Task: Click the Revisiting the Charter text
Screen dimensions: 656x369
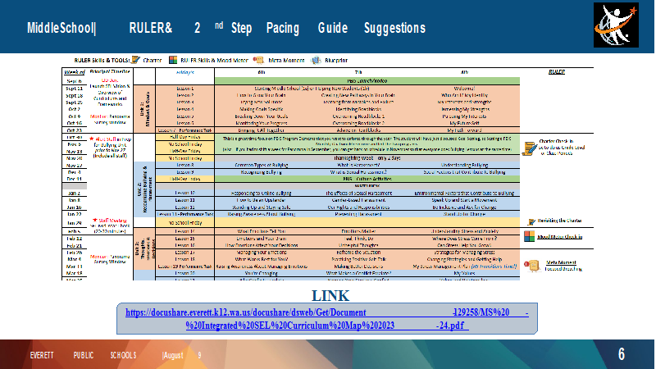Action: click(559, 221)
